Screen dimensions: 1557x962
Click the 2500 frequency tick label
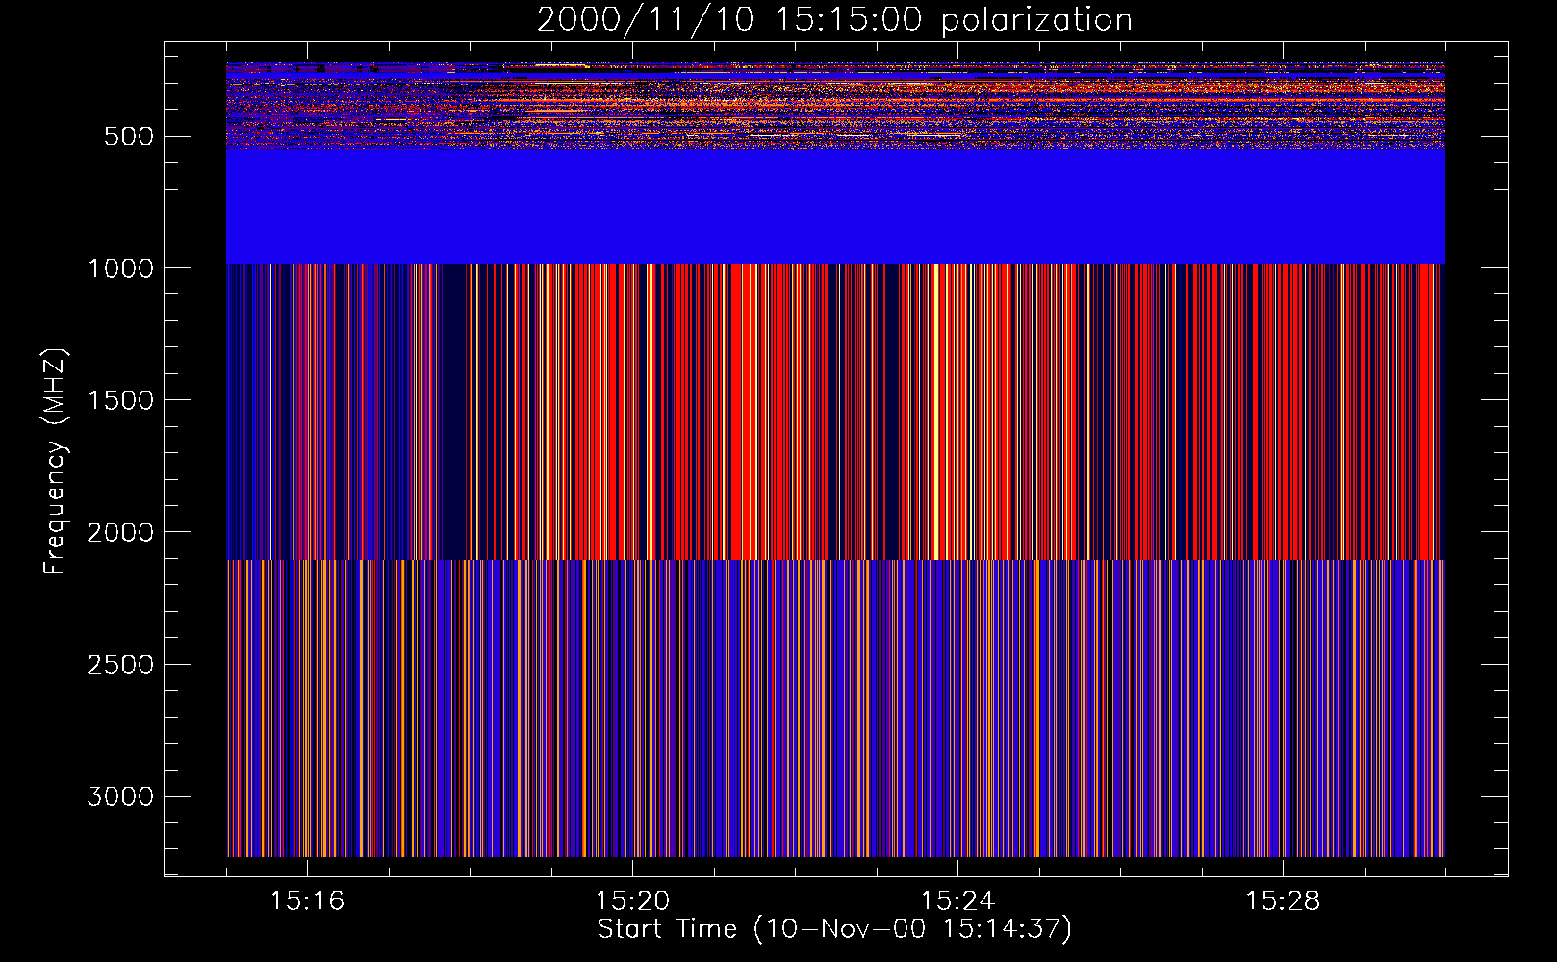coord(120,665)
